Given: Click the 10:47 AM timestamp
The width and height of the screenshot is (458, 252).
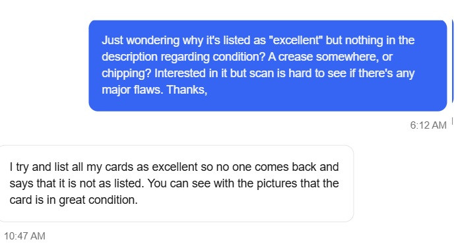Looking at the screenshot, I should pyautogui.click(x=24, y=236).
